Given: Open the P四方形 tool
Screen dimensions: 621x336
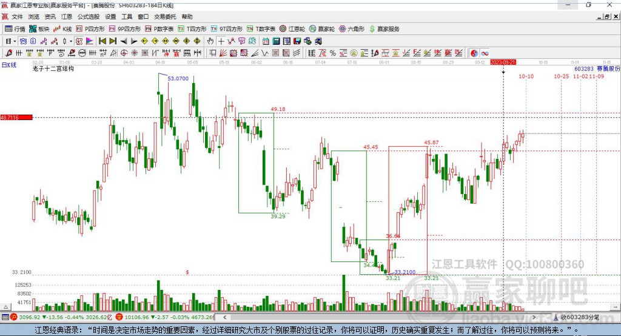Looking at the screenshot, I should [x=90, y=29].
